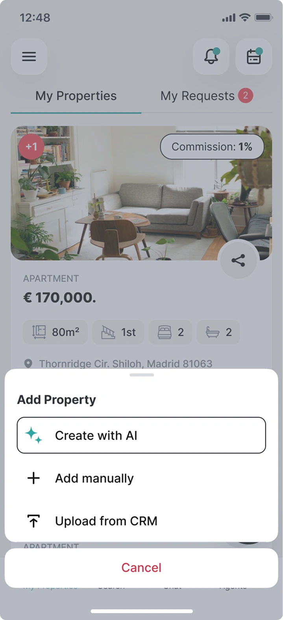Click the sparkle AI icon
This screenshot has height=620, width=283.
tap(33, 435)
